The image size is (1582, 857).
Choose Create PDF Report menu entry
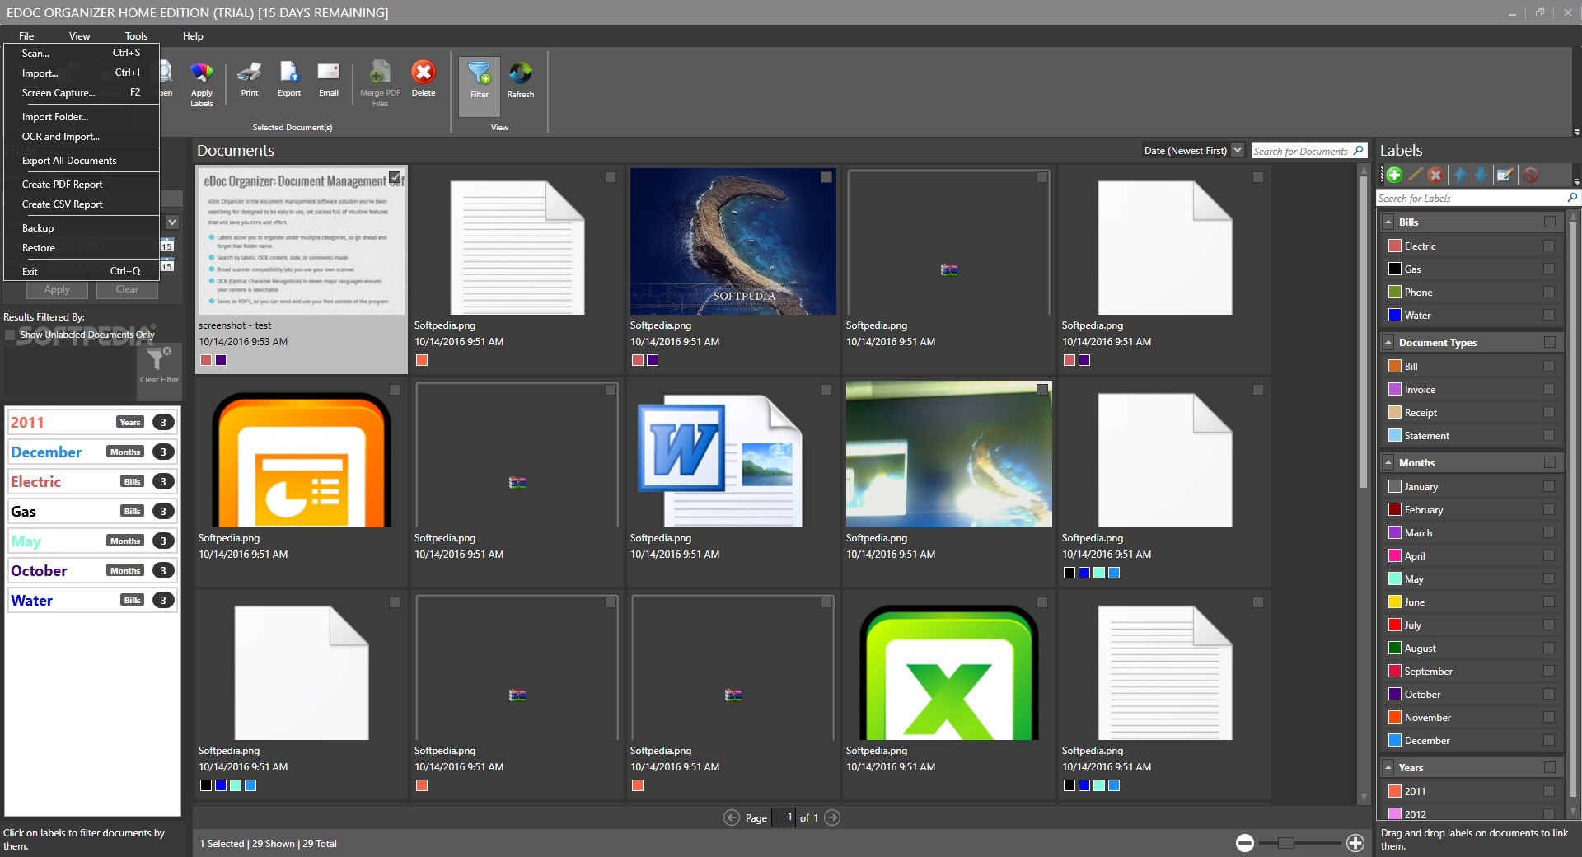(x=82, y=185)
